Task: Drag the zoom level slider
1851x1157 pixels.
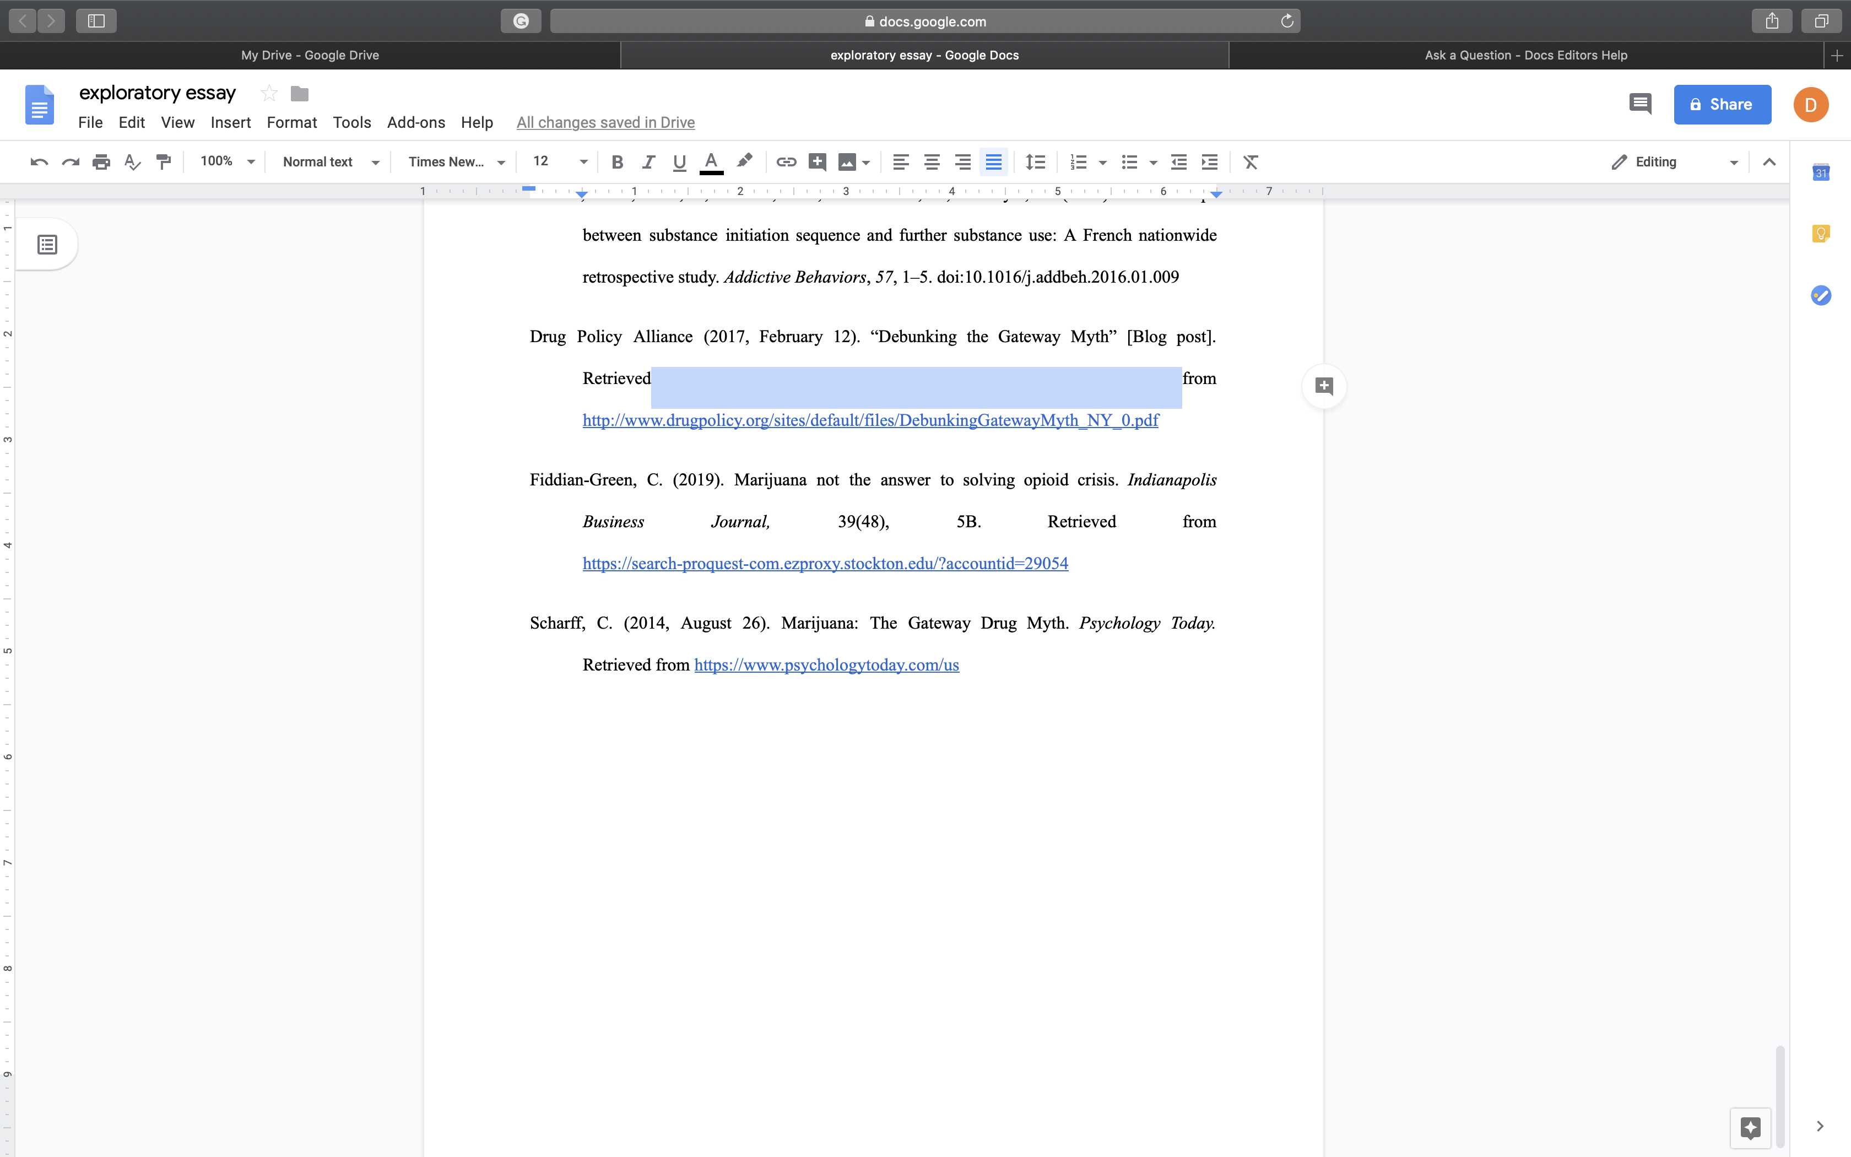Action: [223, 161]
